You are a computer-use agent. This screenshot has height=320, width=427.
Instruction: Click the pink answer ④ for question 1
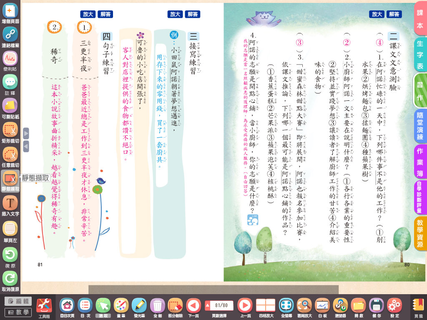(379, 42)
